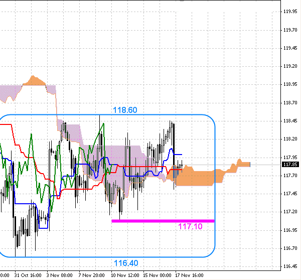Click the current price tag 117.85
Screen dimensions: 301x280
[x=290, y=165]
